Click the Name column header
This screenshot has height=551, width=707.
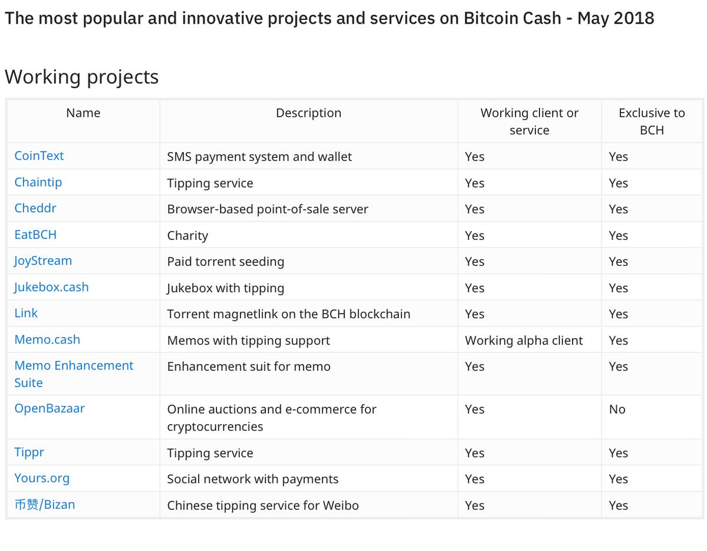point(83,113)
